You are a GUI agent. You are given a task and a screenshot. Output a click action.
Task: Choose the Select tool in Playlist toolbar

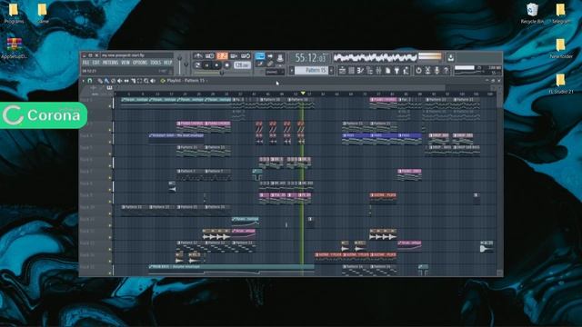point(139,81)
